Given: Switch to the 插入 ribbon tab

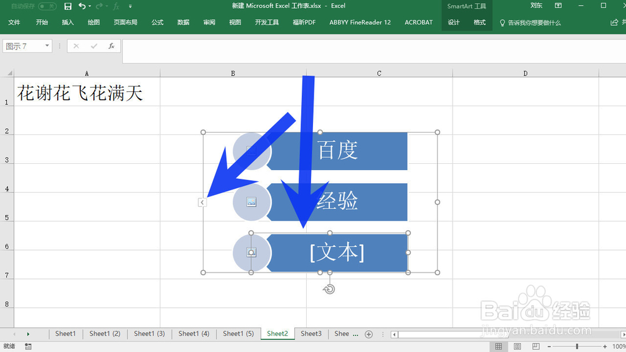Looking at the screenshot, I should [68, 23].
